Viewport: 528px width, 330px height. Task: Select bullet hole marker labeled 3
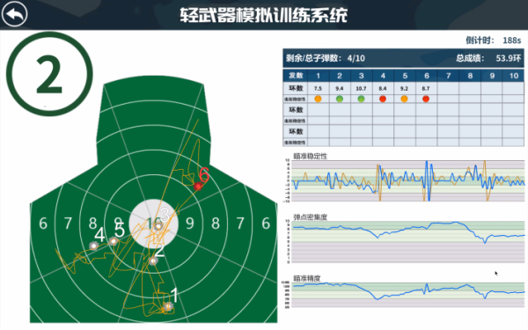click(158, 226)
